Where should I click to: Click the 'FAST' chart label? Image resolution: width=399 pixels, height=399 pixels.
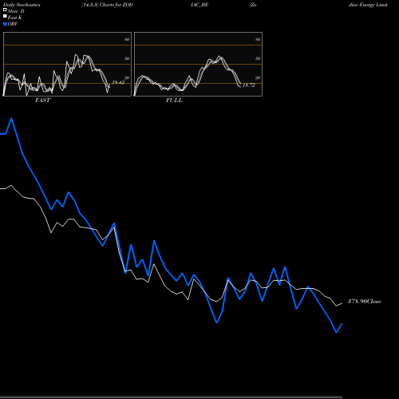(42, 101)
